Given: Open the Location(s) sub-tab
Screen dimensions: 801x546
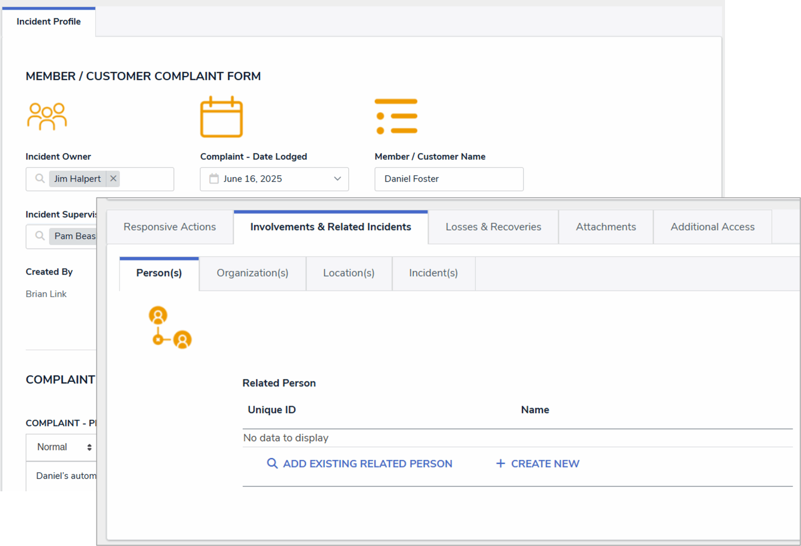Looking at the screenshot, I should (349, 273).
